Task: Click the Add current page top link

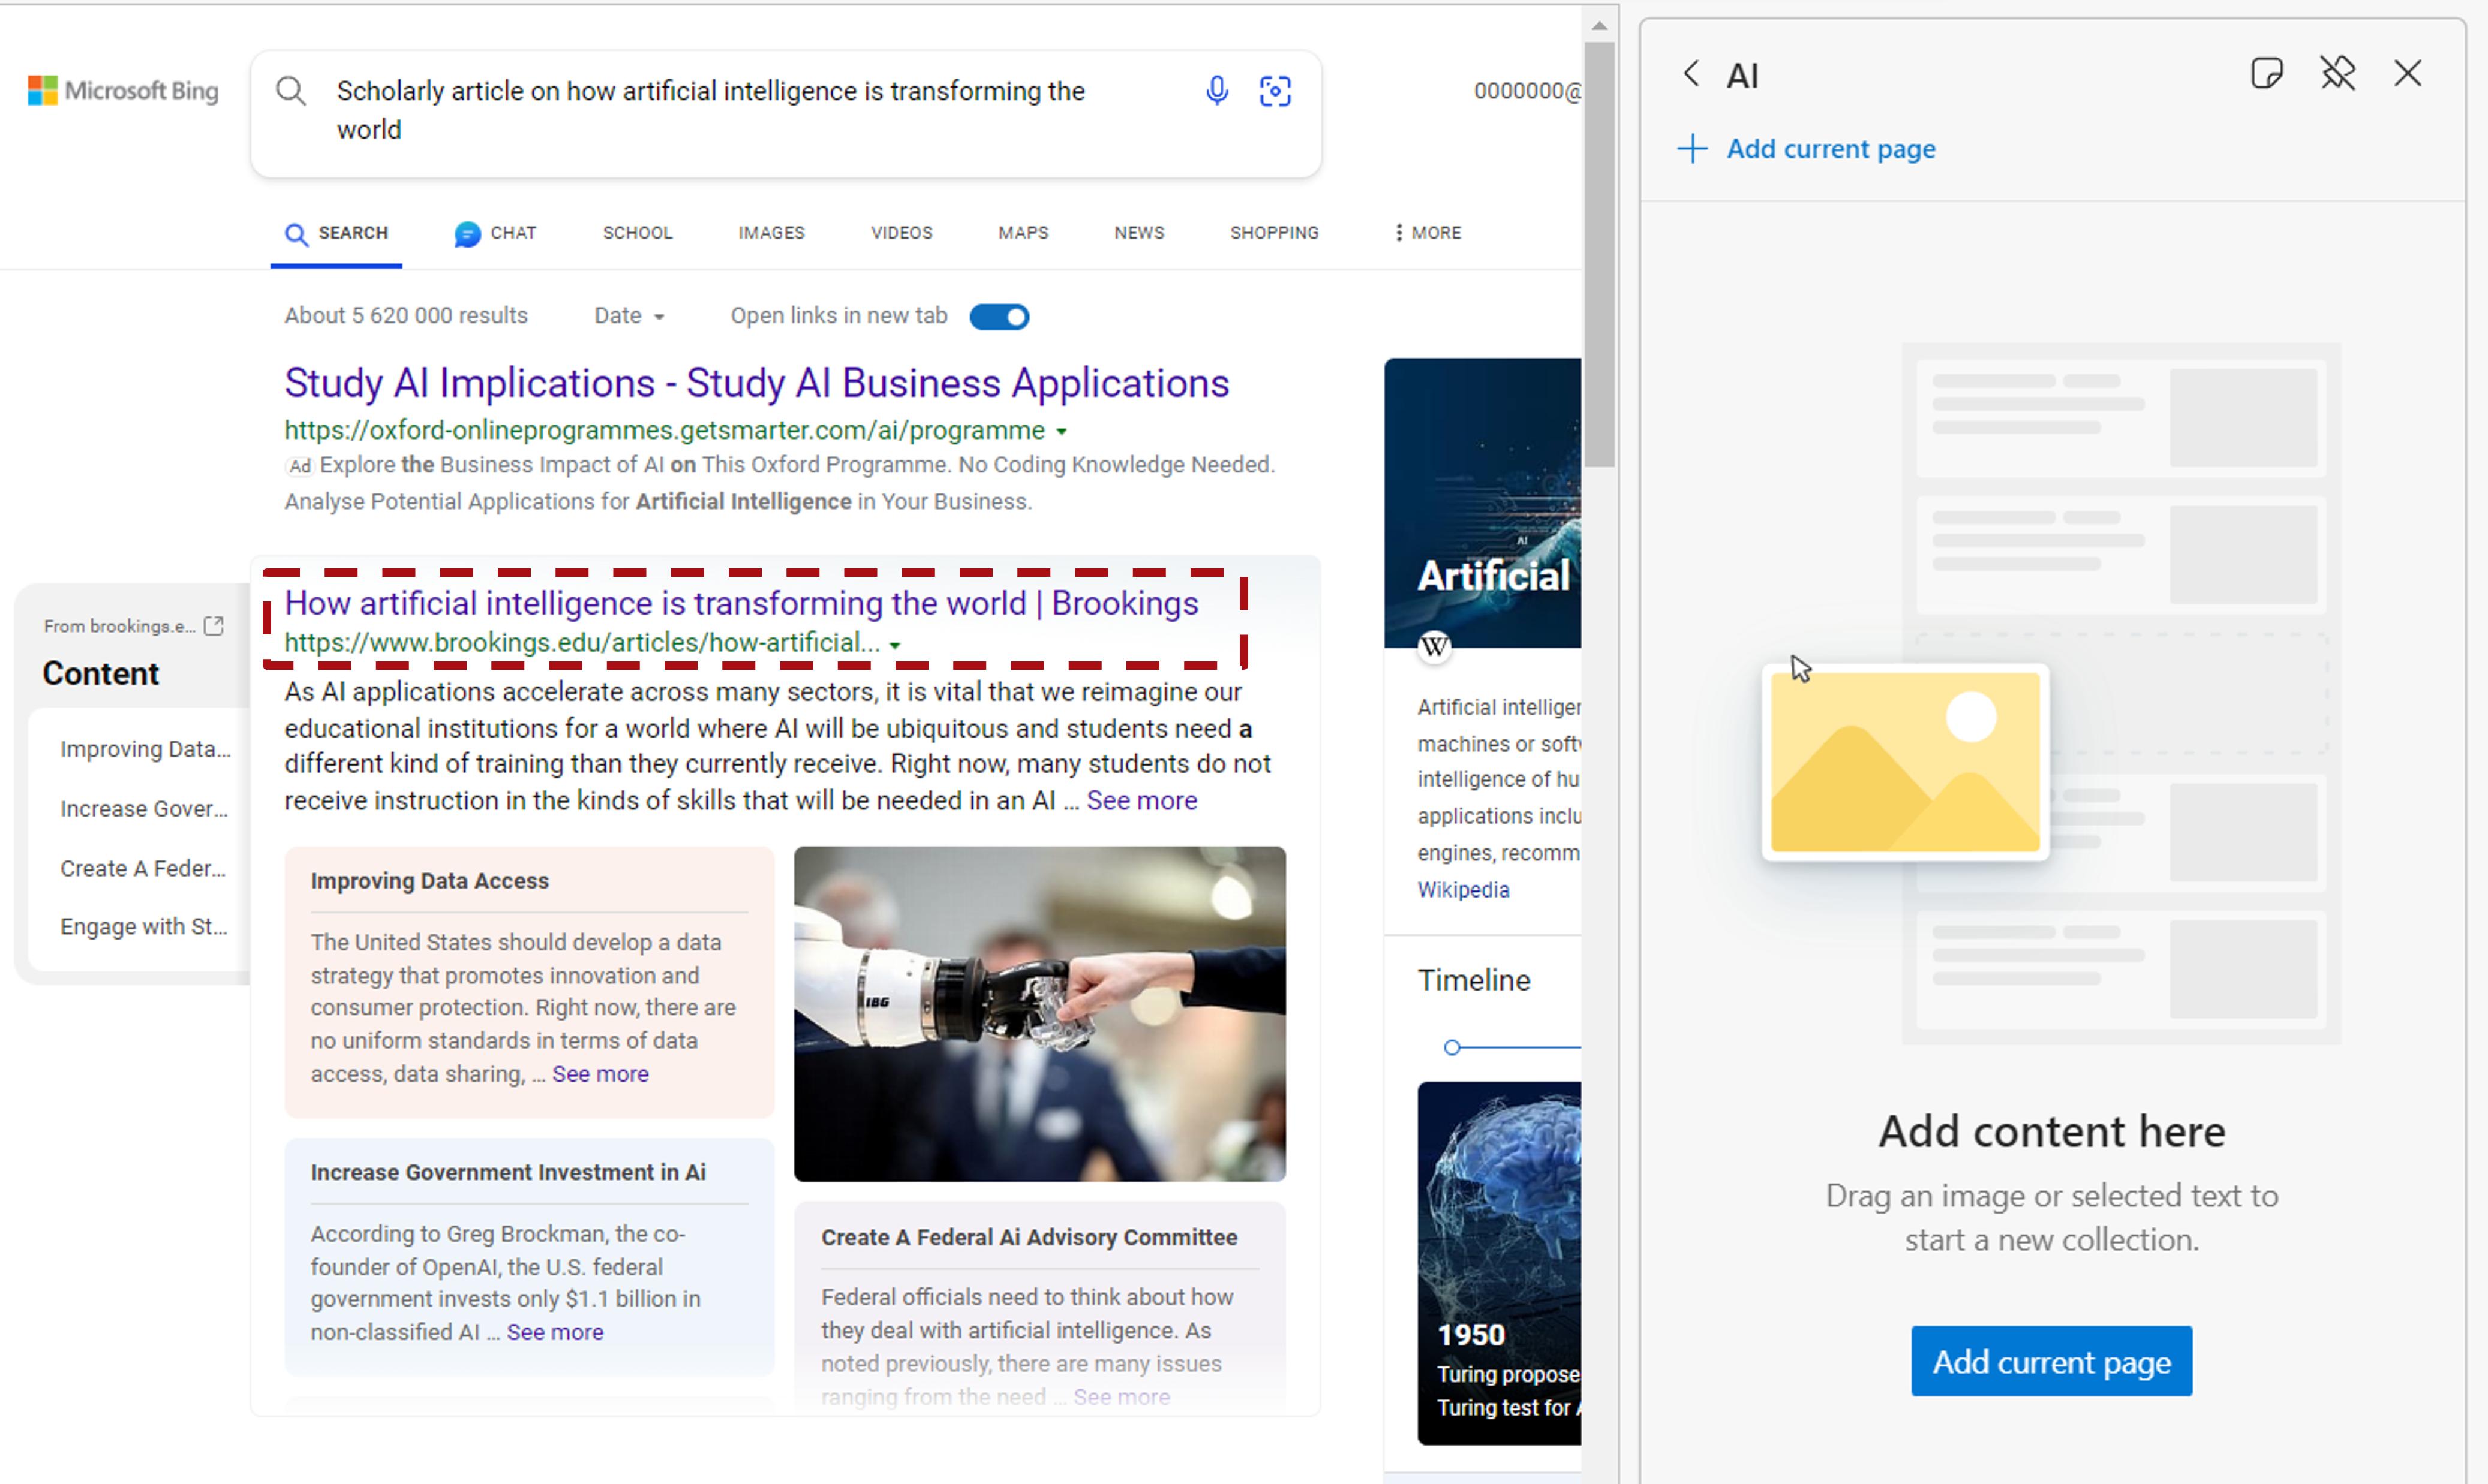Action: point(1831,149)
